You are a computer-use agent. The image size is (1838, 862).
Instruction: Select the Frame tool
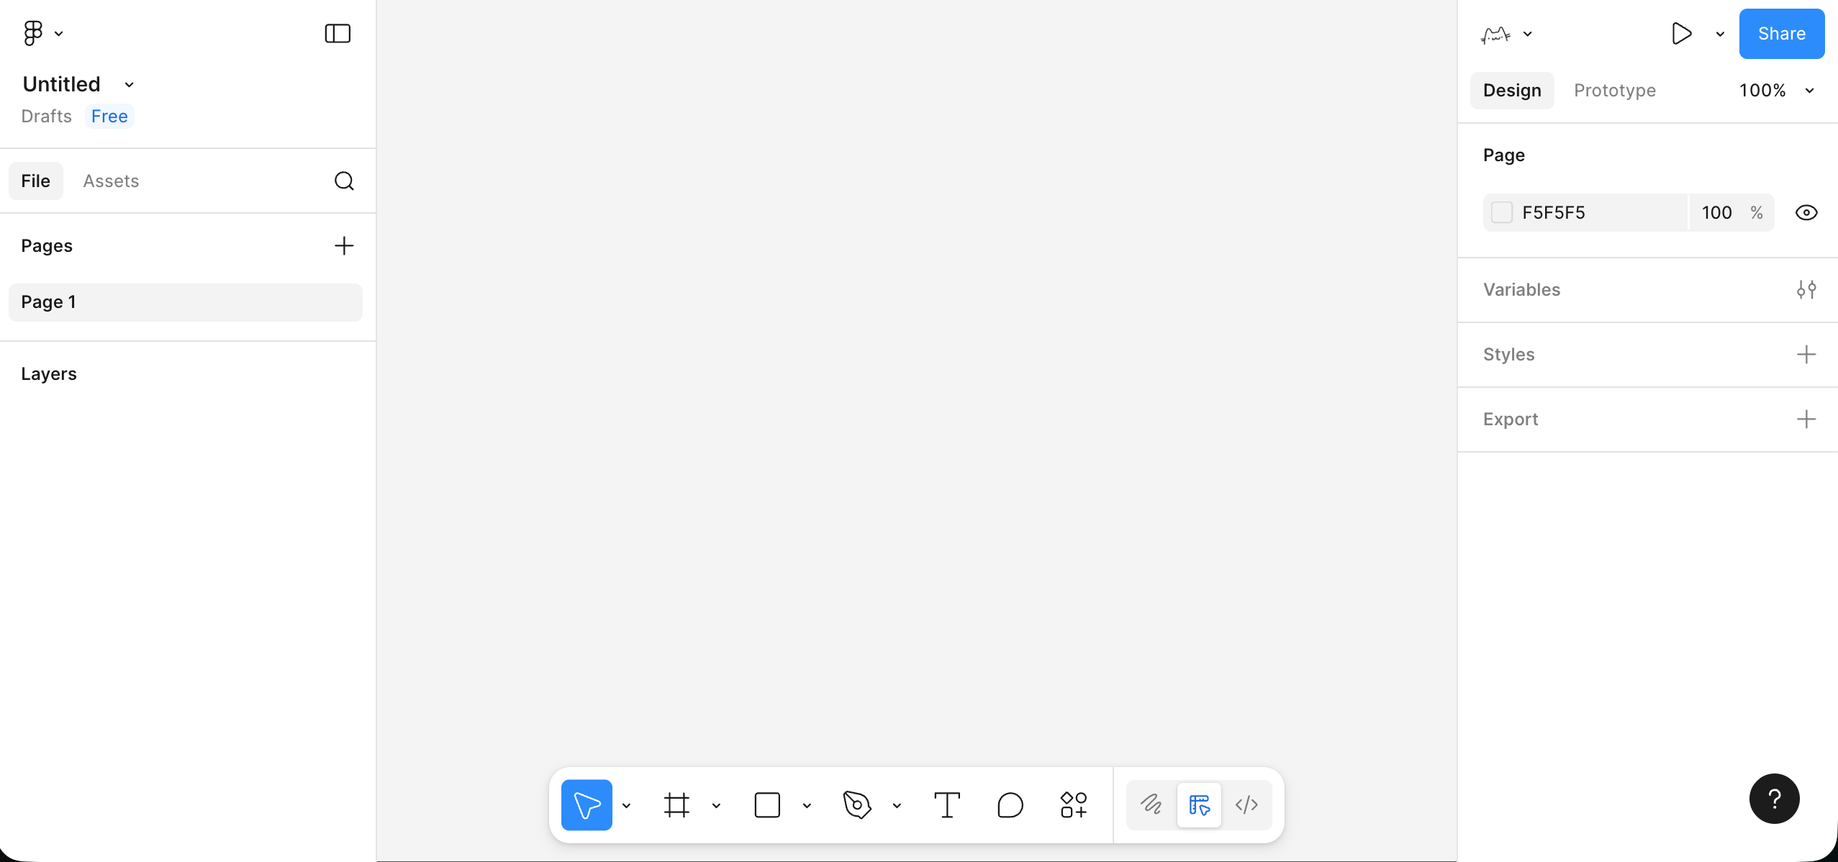[x=676, y=805]
